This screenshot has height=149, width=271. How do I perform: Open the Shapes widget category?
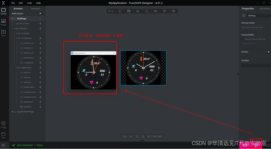(x=146, y=11)
